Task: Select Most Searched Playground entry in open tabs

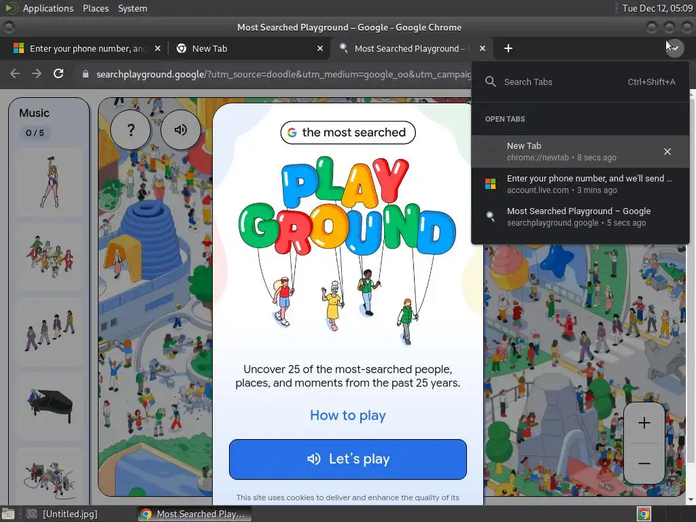Action: [580, 217]
